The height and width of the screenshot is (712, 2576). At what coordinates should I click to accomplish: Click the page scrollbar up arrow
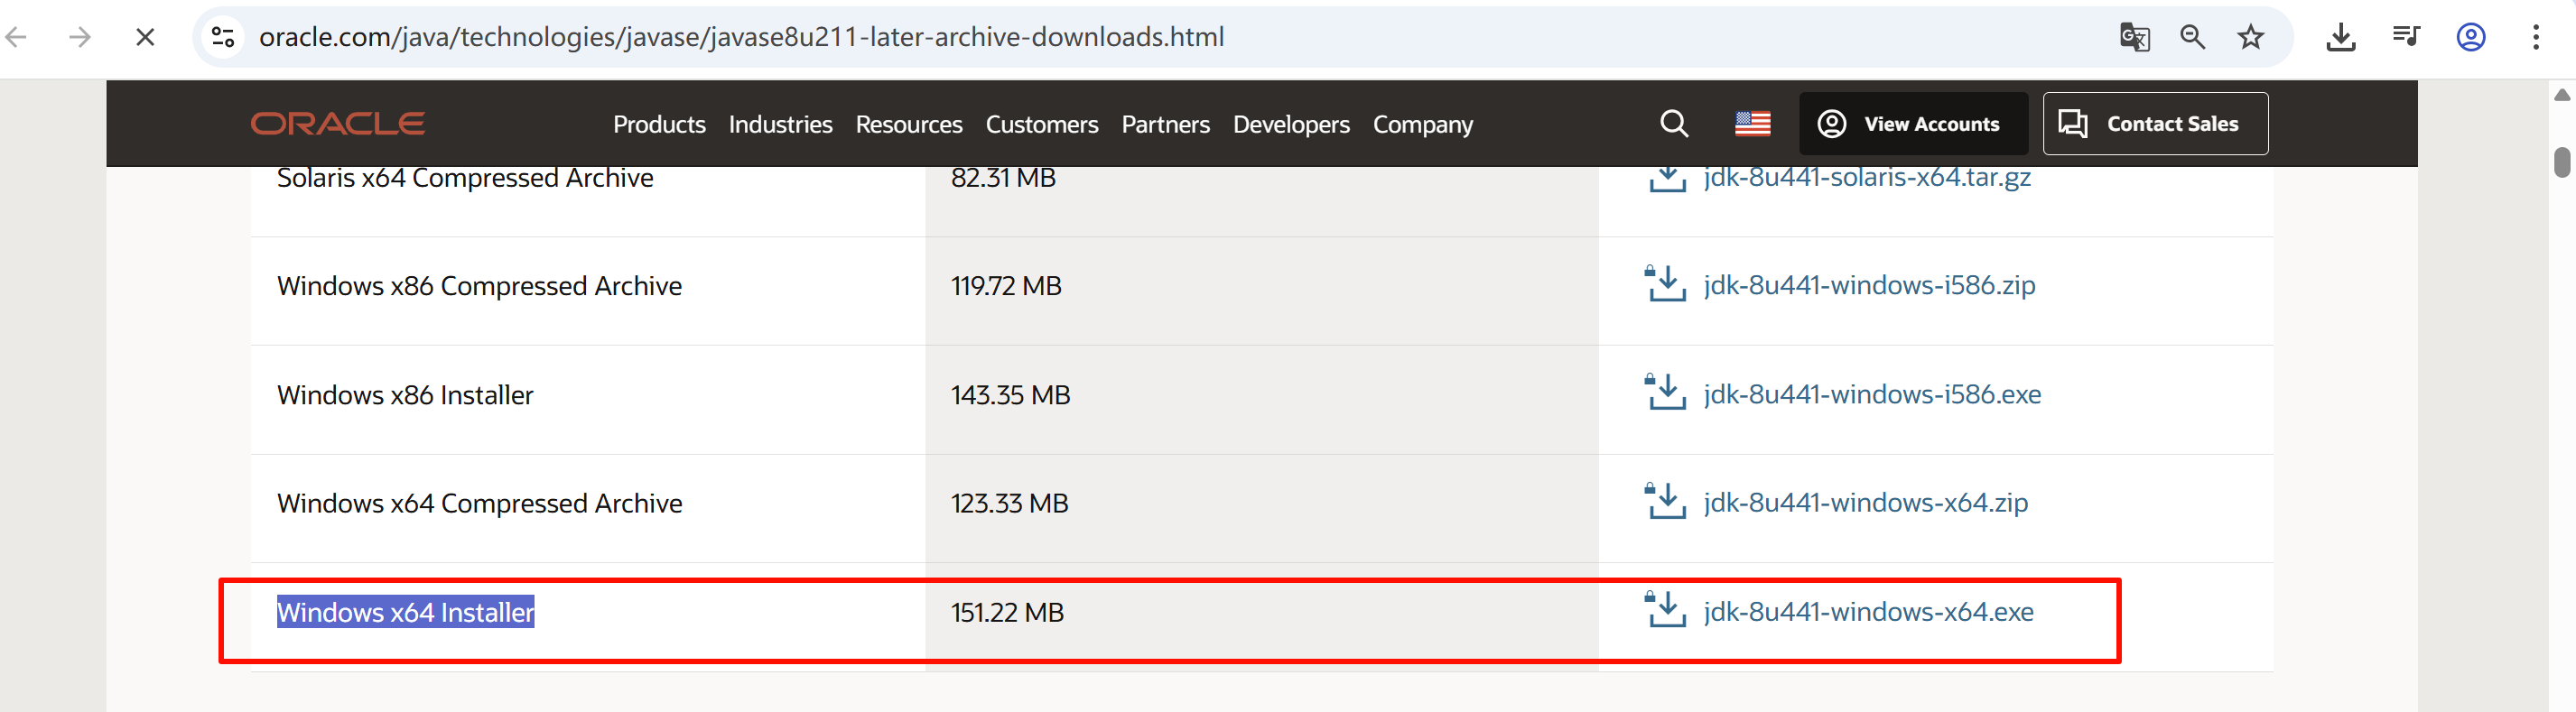[2561, 95]
